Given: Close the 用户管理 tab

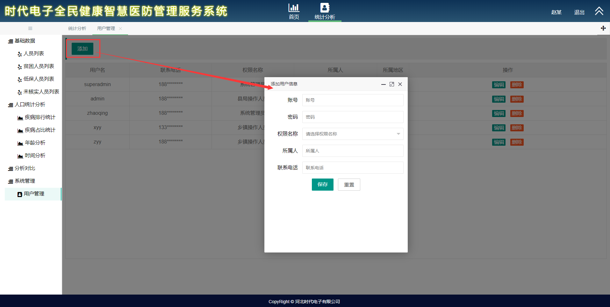Looking at the screenshot, I should click(120, 28).
